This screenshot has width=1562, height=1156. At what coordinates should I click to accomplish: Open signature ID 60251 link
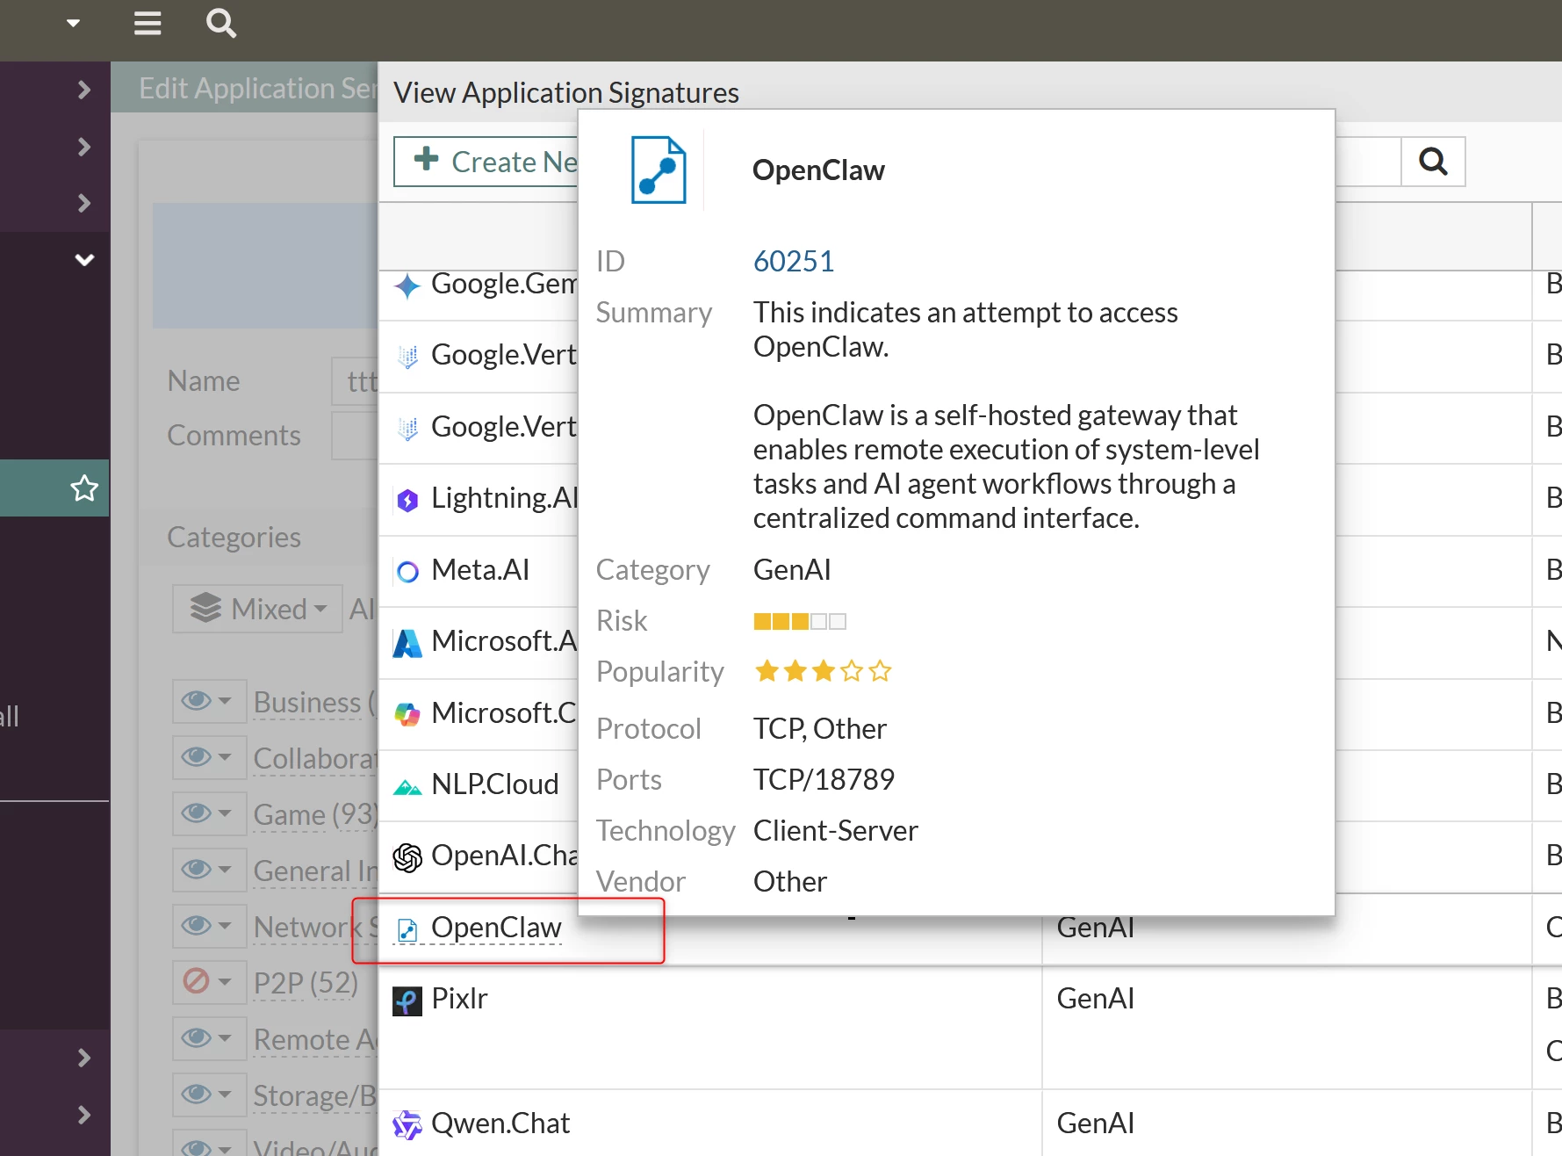794,261
